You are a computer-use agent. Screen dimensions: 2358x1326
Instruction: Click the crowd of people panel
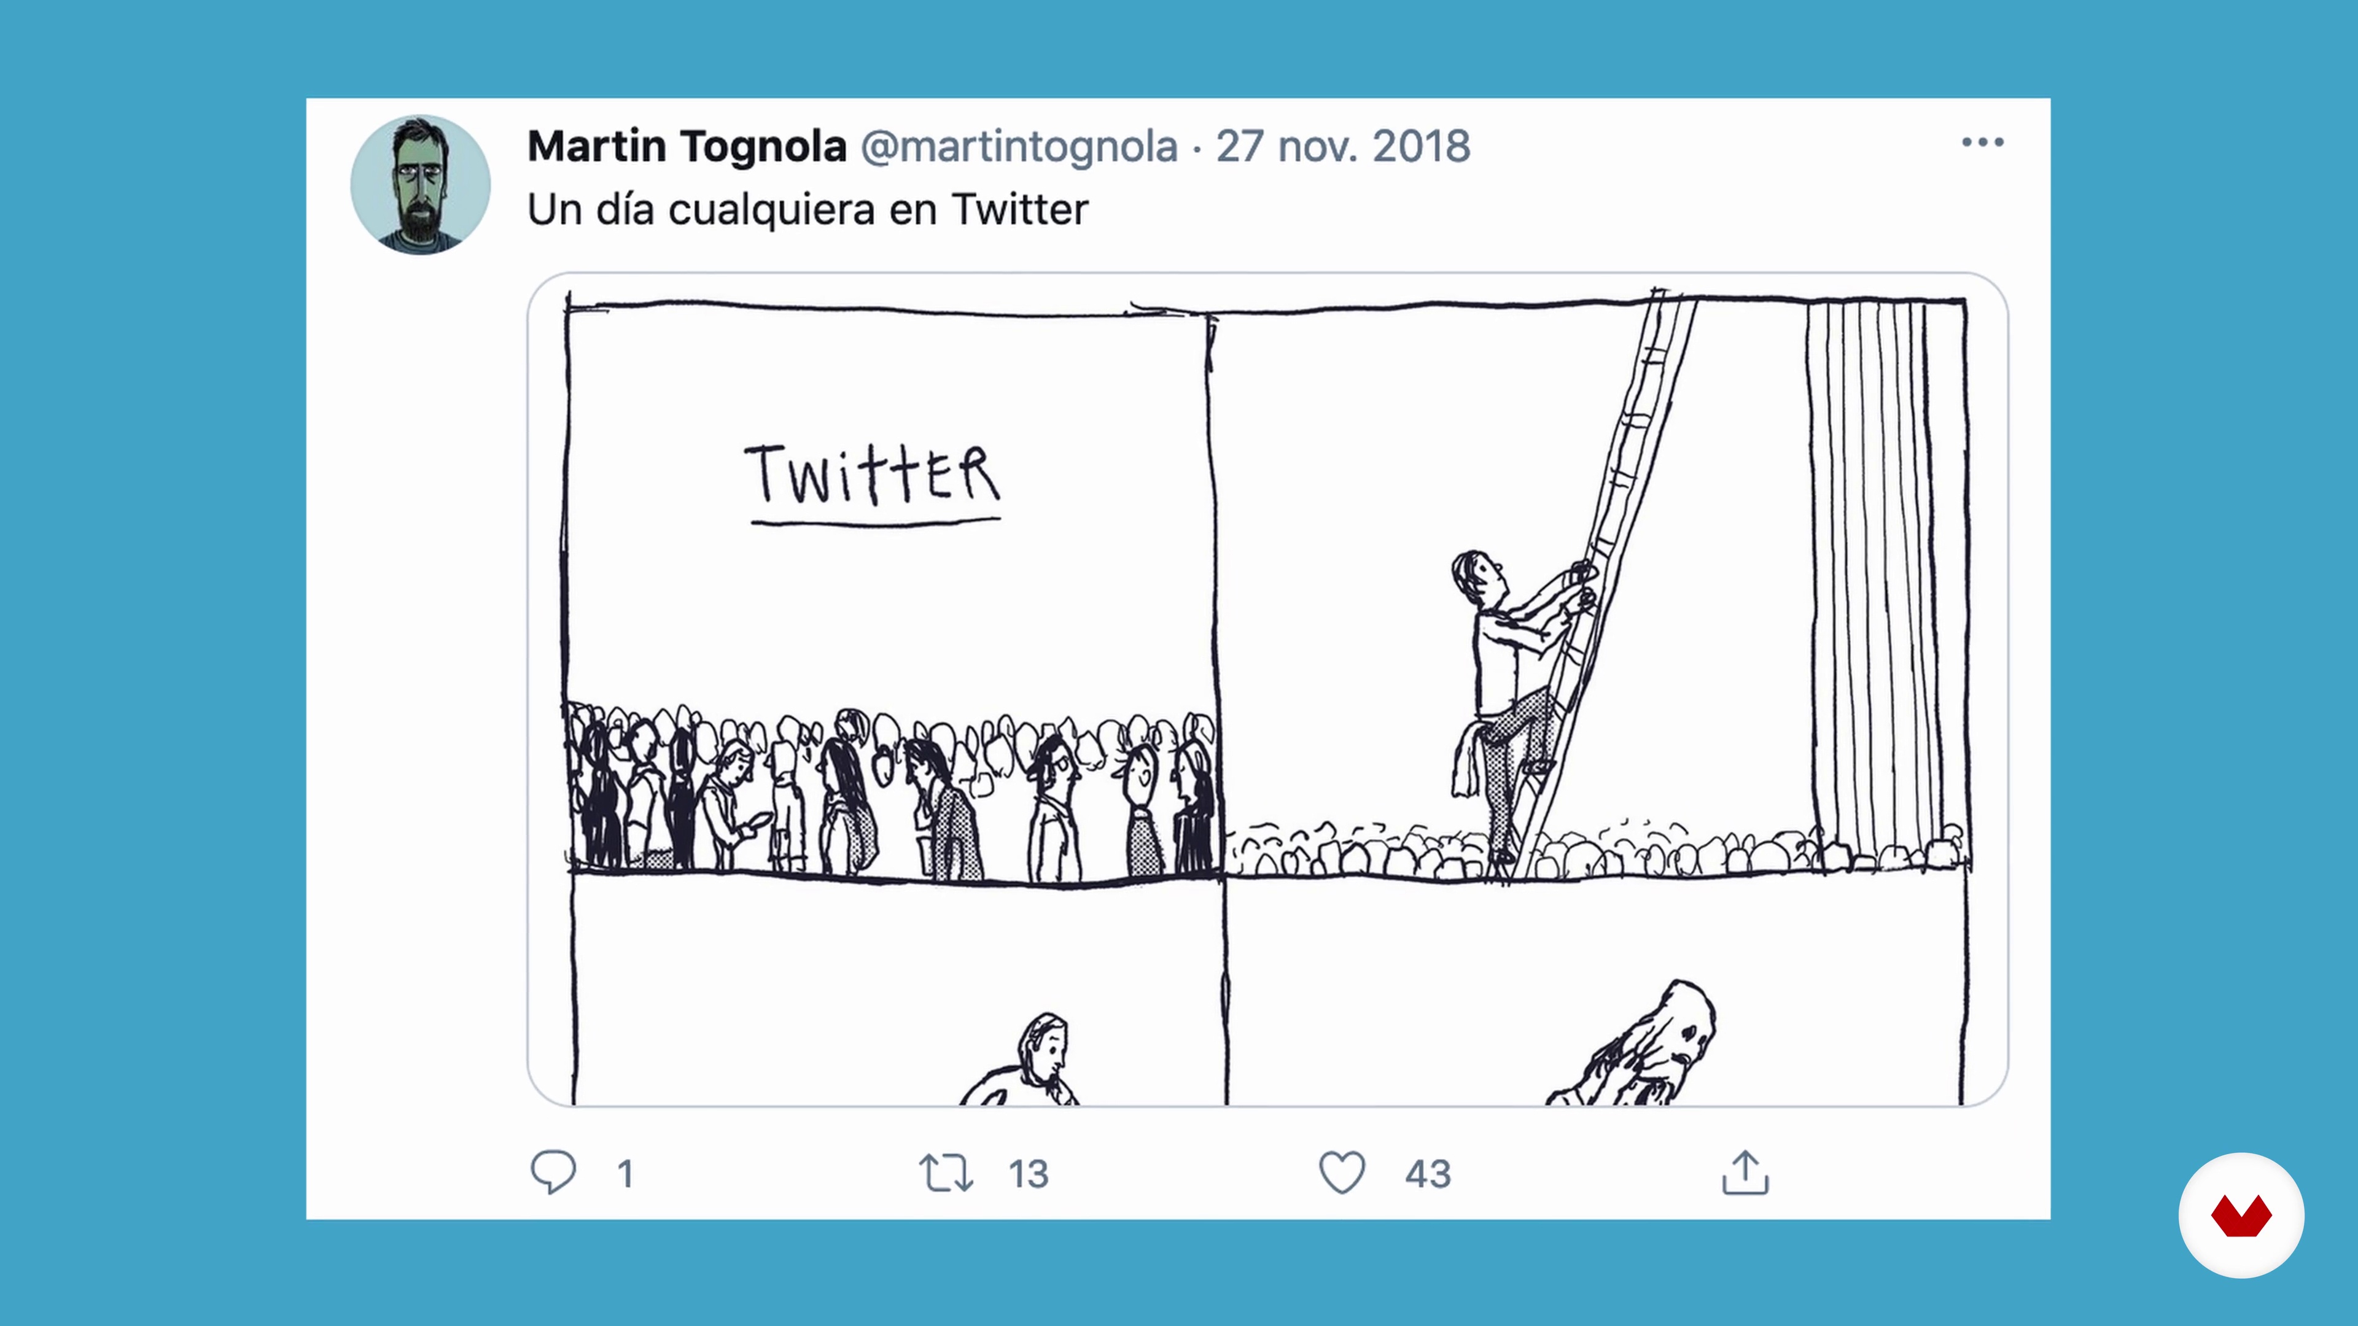[x=890, y=791]
